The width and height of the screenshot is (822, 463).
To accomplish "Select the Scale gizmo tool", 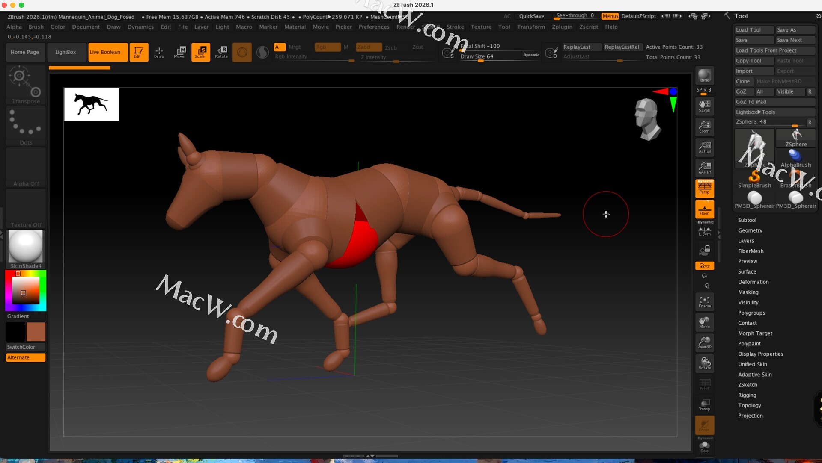I will click(200, 52).
